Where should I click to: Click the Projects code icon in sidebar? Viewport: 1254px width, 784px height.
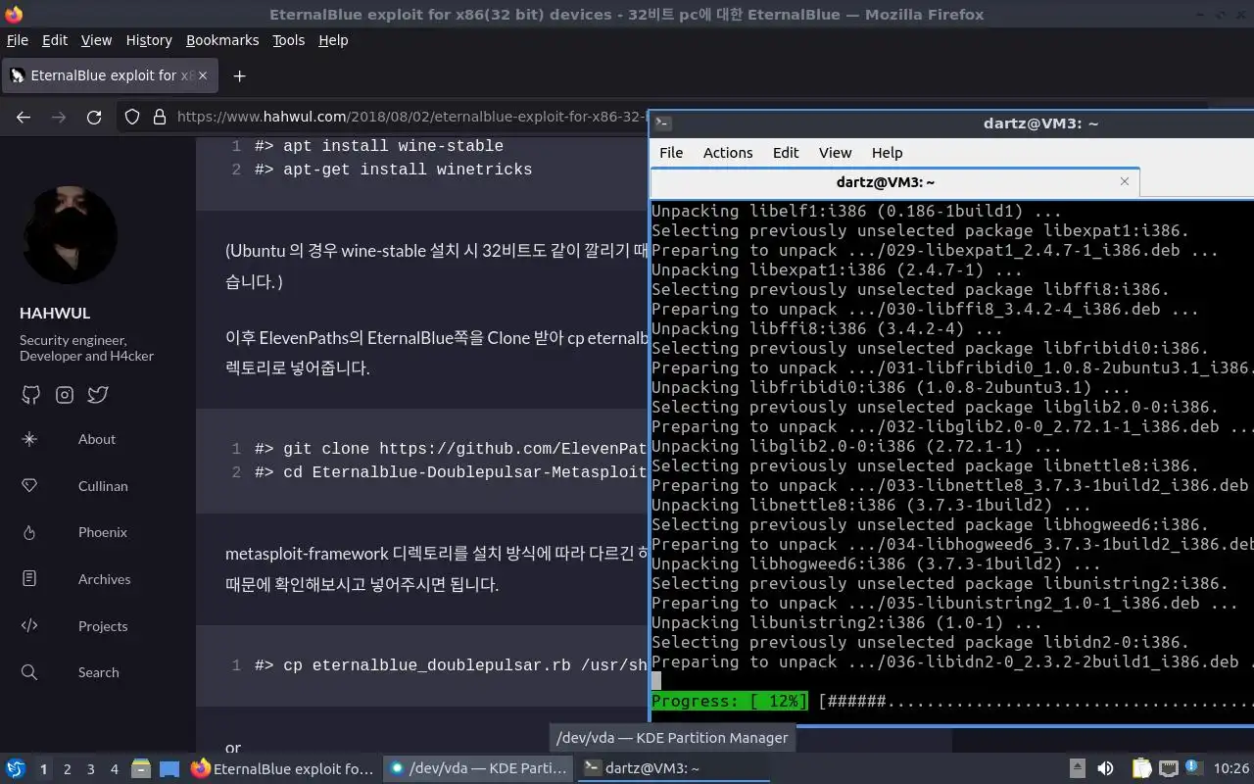click(x=29, y=626)
